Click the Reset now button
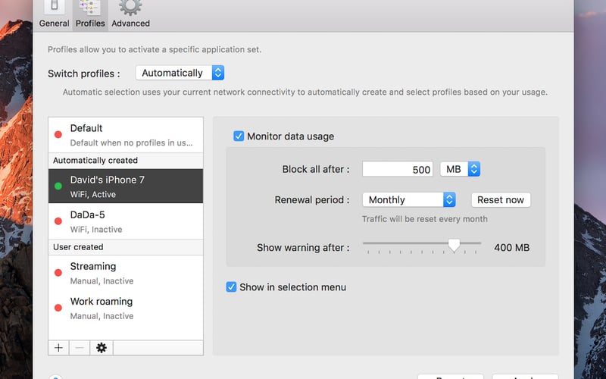606x379 pixels. coord(501,199)
